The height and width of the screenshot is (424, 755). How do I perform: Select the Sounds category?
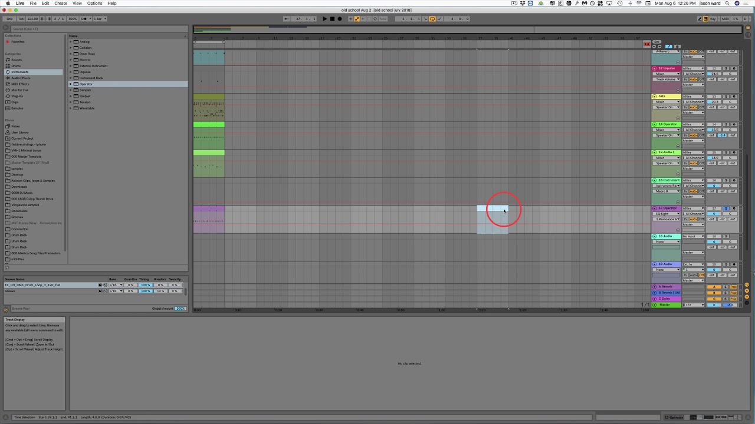[17, 60]
